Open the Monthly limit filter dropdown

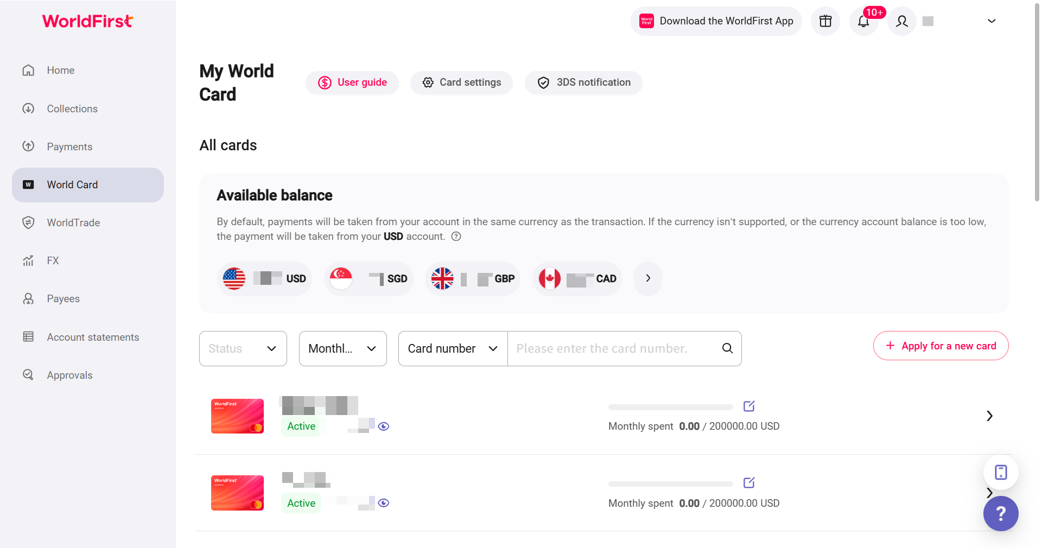[342, 348]
